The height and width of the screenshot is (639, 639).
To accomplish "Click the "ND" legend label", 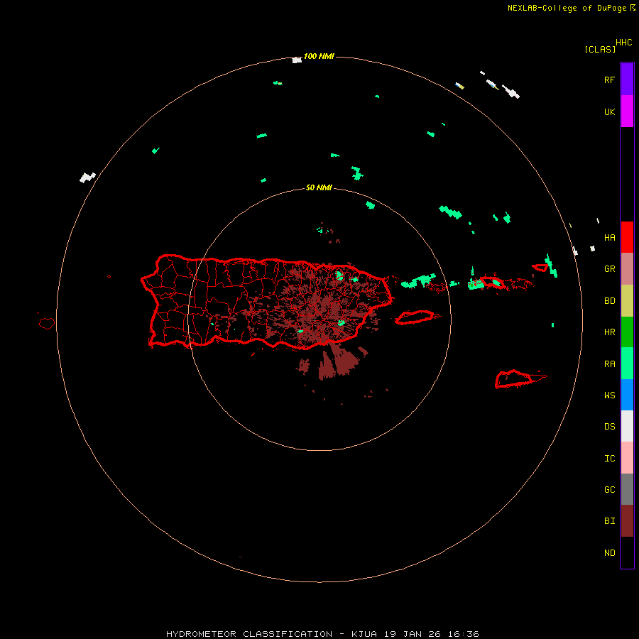I will click(x=609, y=553).
